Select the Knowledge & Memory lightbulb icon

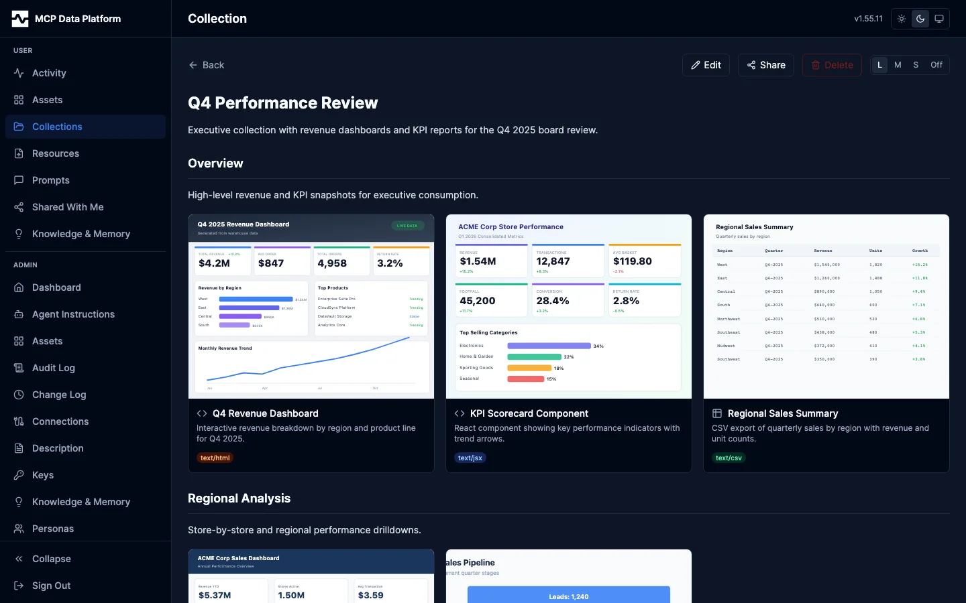(18, 234)
